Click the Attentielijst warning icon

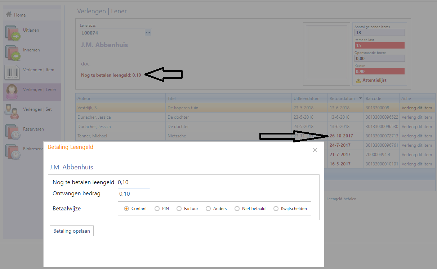tap(358, 81)
